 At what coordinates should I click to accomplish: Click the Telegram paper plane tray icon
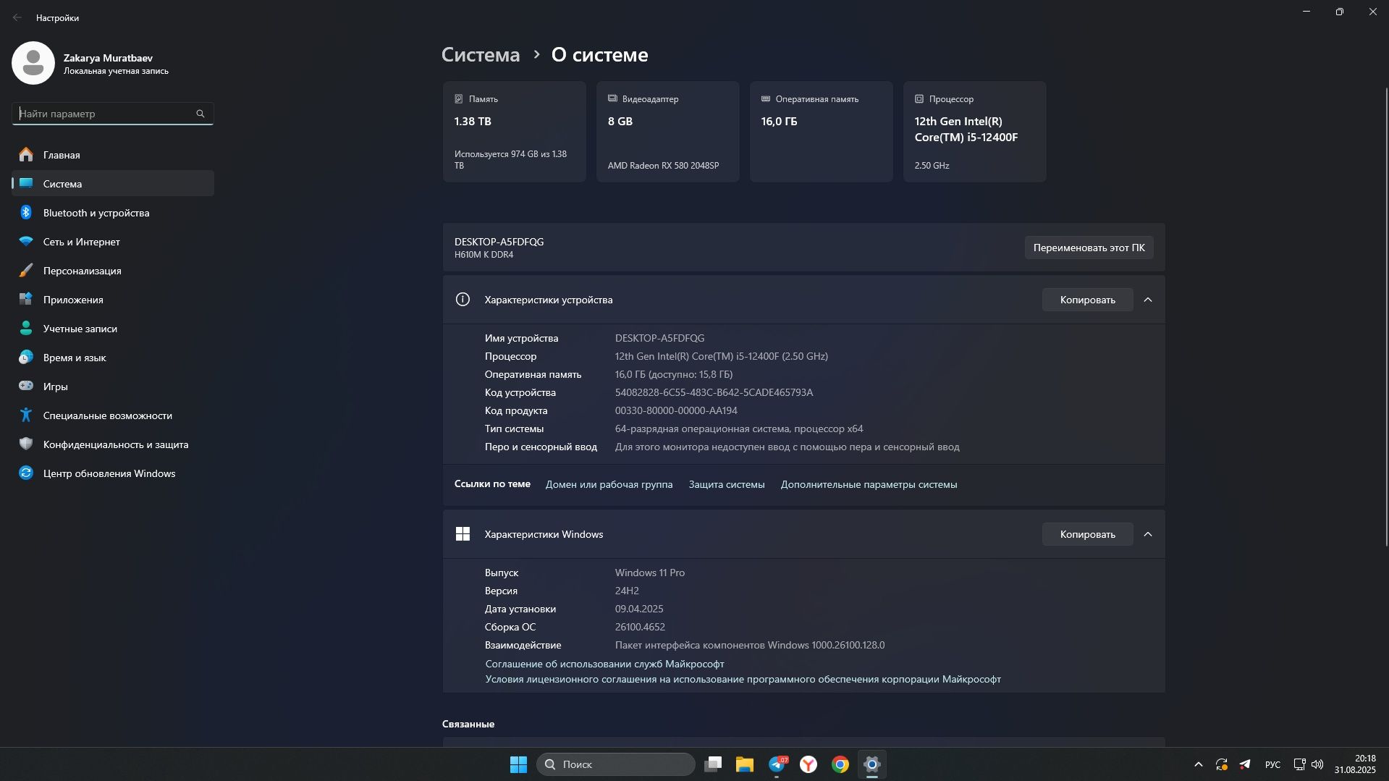click(1245, 764)
